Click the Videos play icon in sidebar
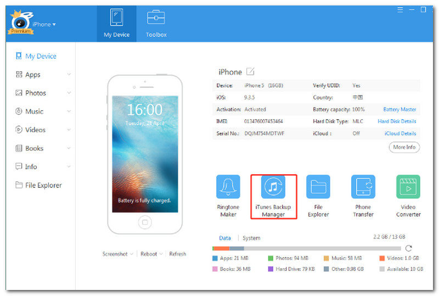The image size is (439, 296). (19, 130)
